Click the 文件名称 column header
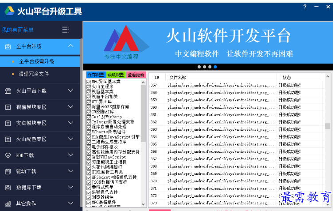 [x=221, y=78]
